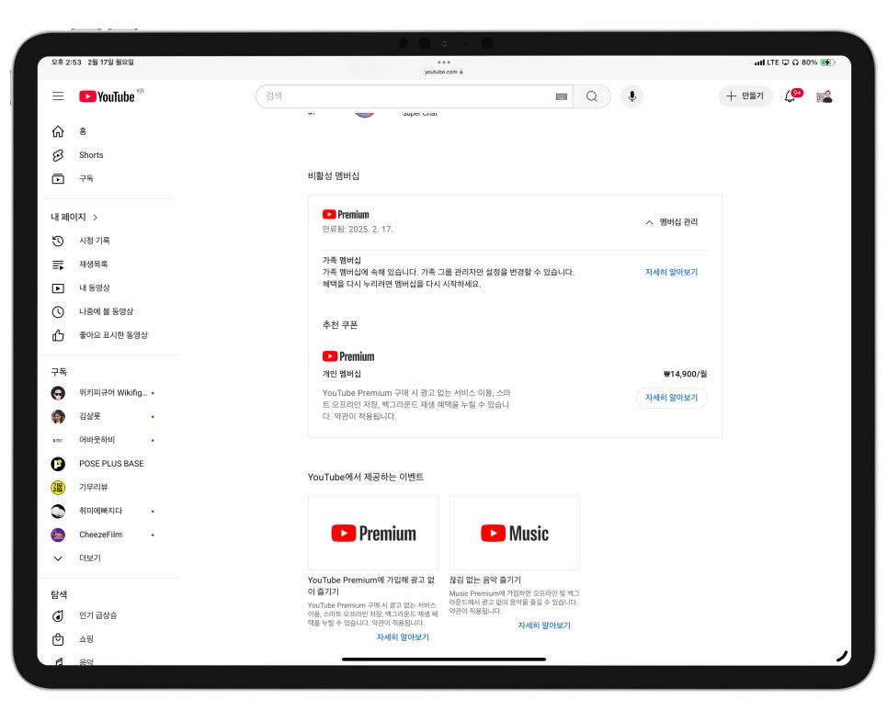888x721 pixels.
Task: Expand 더보기 subscriptions list
Action: [x=89, y=558]
